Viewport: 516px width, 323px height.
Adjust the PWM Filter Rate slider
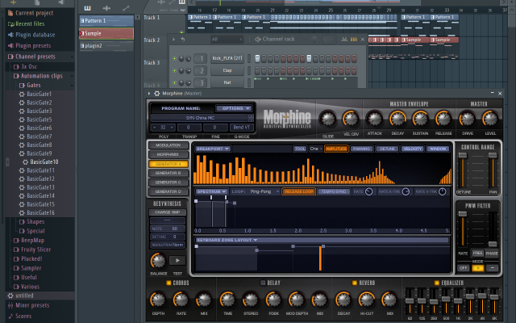(463, 229)
